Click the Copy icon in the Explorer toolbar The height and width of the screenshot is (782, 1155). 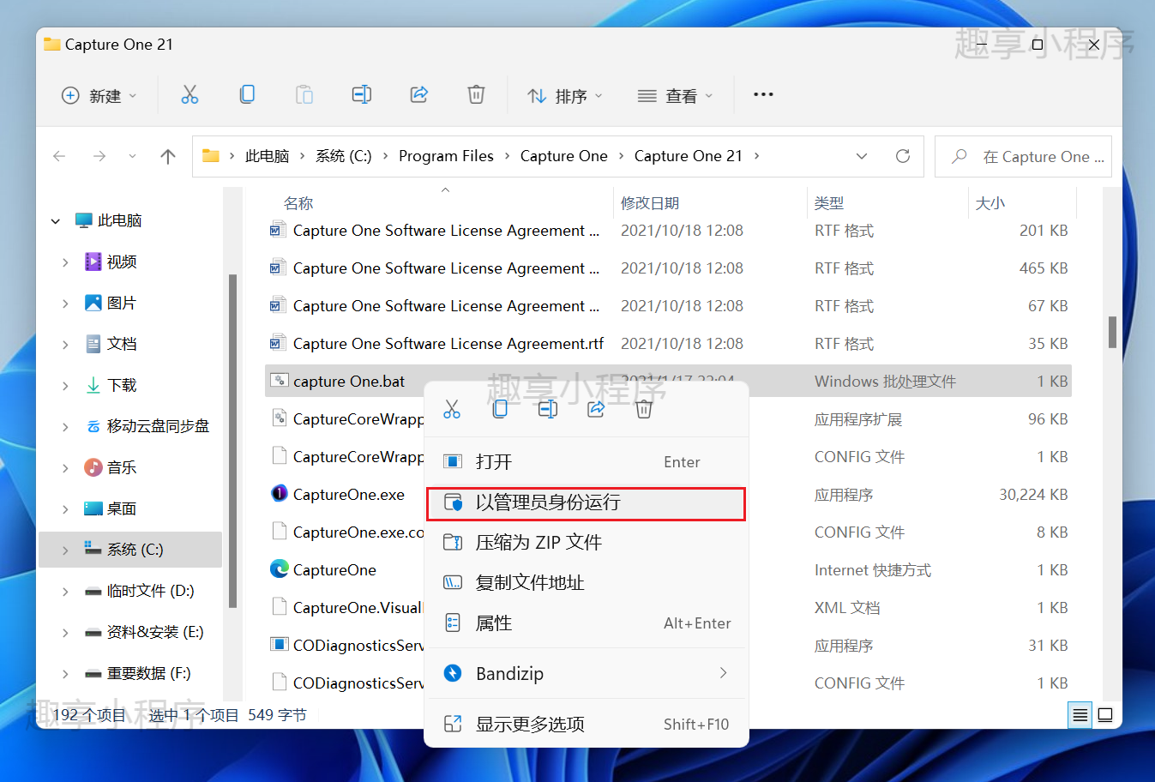[x=247, y=95]
